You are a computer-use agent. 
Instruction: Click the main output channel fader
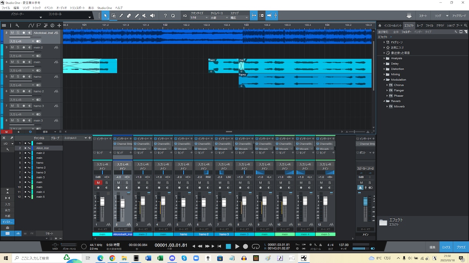[x=365, y=201]
